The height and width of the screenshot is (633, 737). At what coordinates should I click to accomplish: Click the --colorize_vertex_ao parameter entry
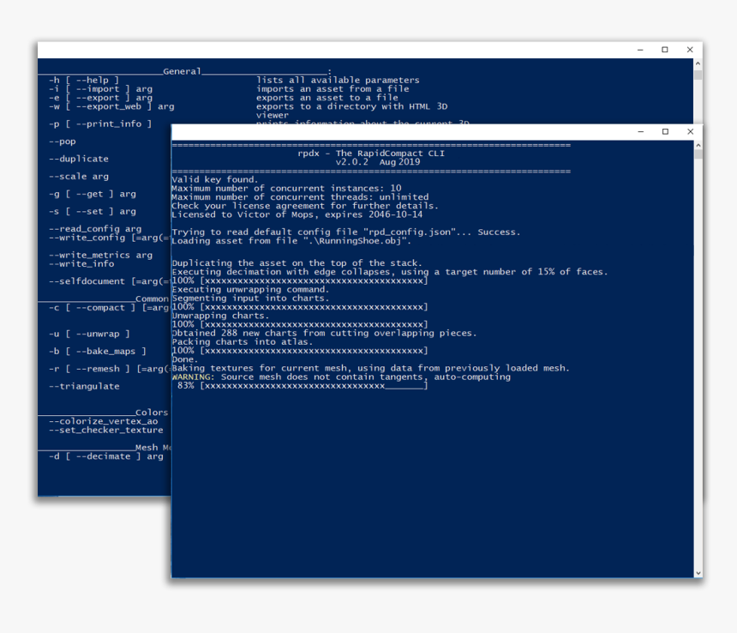click(103, 421)
